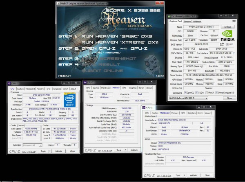Switch to Validation tab in GPU-Z
Screen dimensions: 245x182
(197, 22)
